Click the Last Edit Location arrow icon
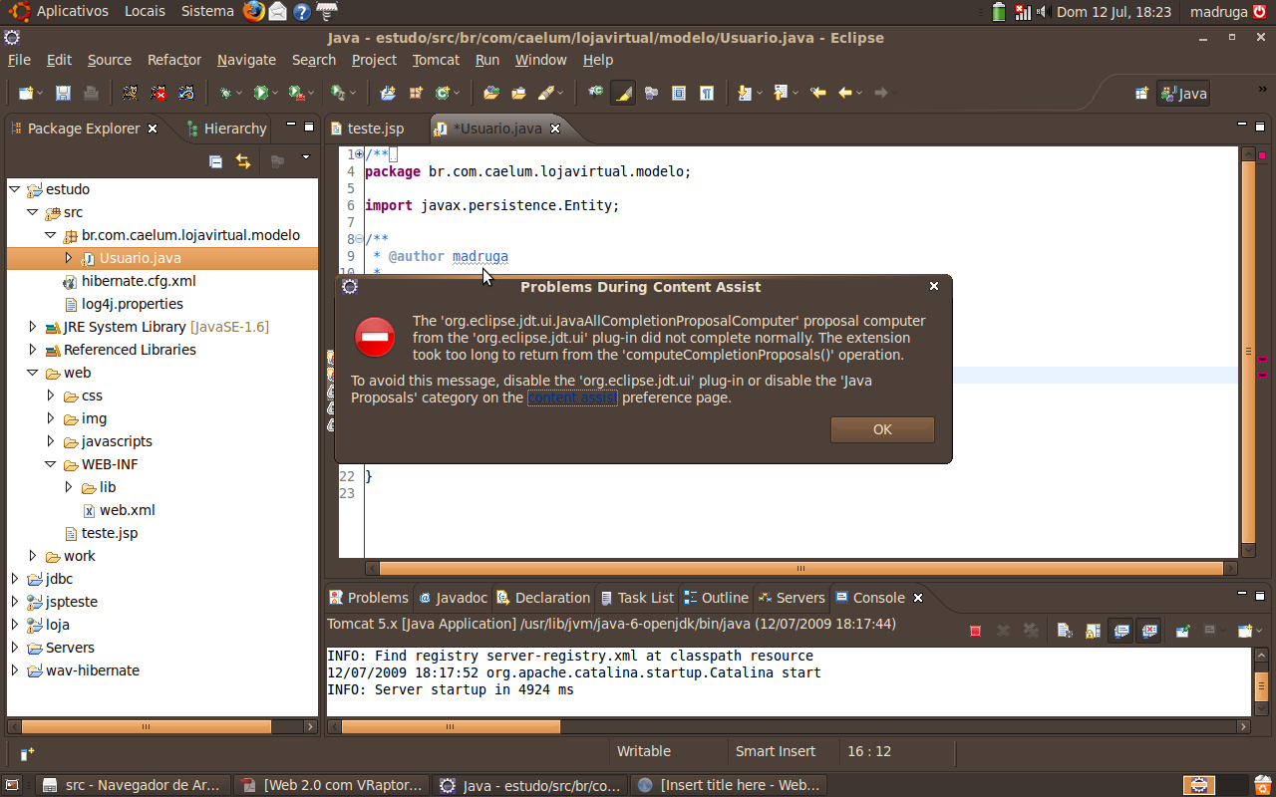Viewport: 1276px width, 797px height. click(818, 93)
